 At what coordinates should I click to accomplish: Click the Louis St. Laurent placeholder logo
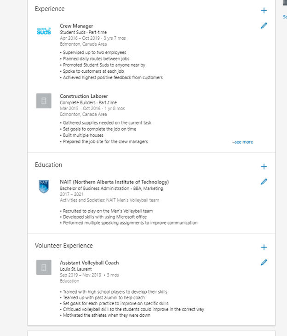[44, 267]
